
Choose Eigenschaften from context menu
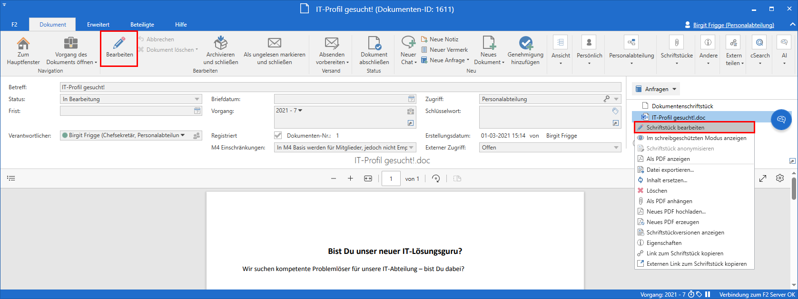[663, 243]
